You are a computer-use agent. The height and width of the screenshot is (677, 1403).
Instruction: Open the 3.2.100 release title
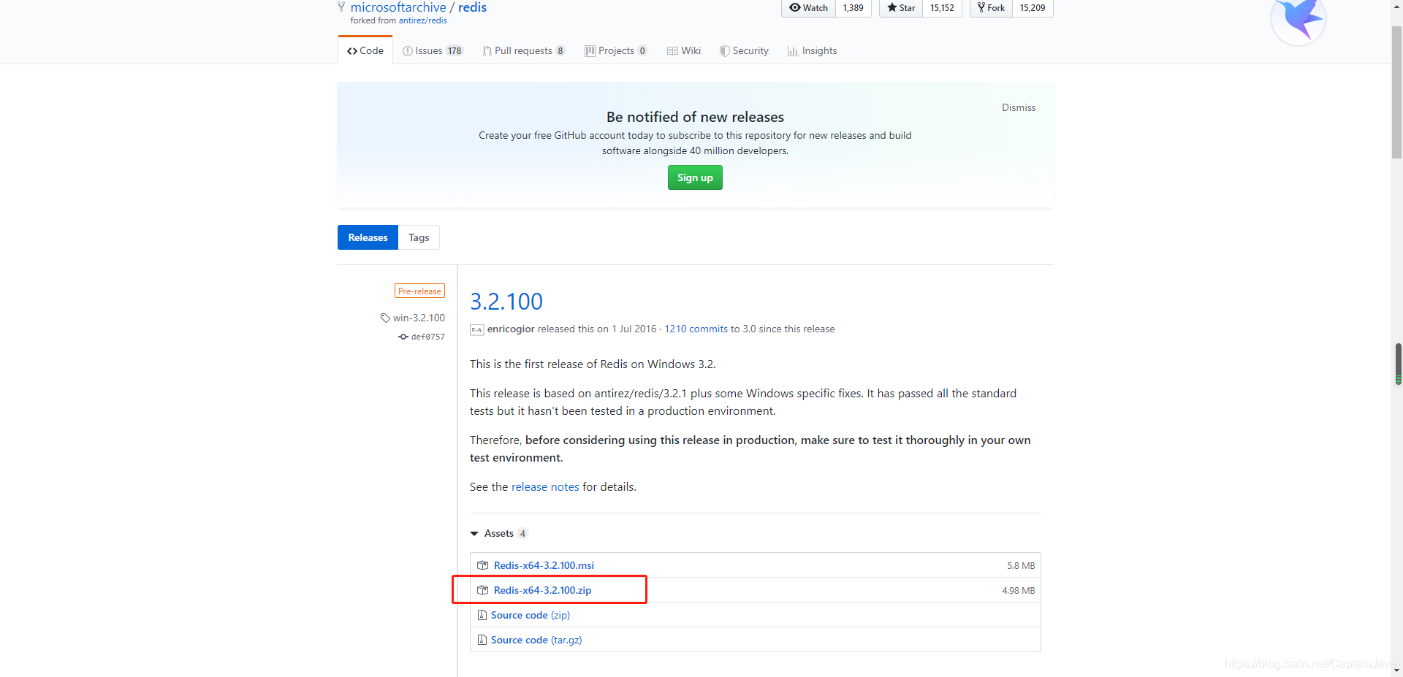(x=506, y=301)
